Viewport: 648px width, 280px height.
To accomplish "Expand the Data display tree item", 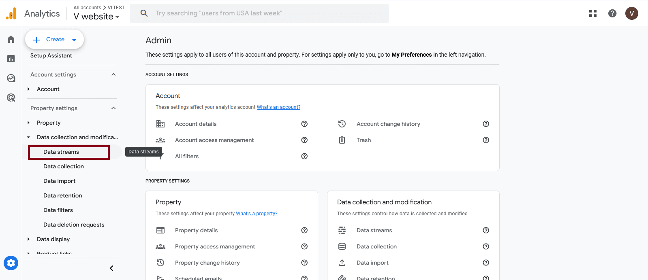I will click(28, 239).
